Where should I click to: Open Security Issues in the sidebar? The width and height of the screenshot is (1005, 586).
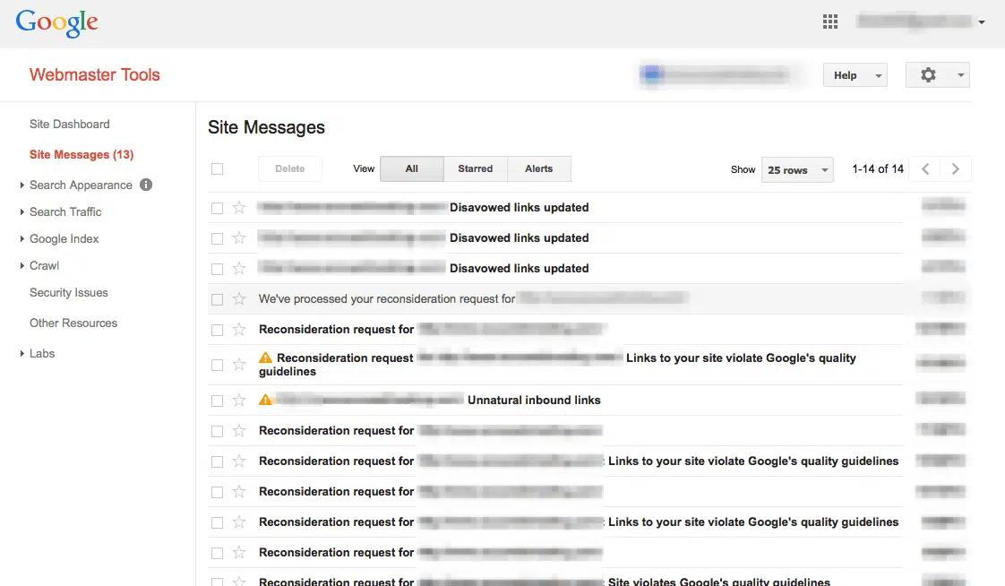click(x=69, y=292)
